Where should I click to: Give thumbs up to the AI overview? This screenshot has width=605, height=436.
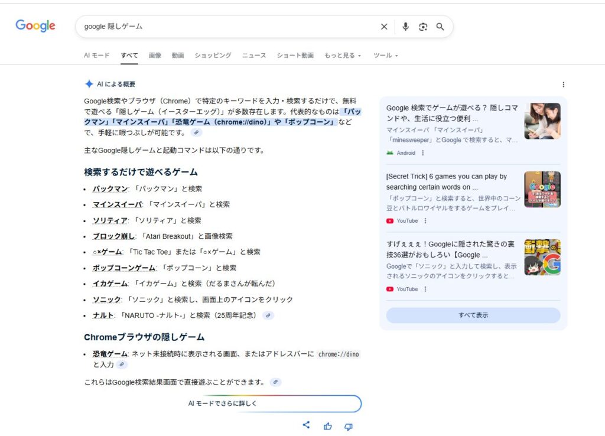coord(328,426)
